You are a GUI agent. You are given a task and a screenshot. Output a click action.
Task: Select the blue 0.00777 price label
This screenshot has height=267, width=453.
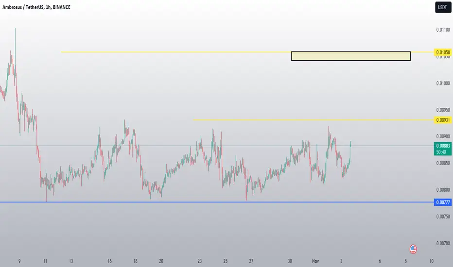[443, 202]
